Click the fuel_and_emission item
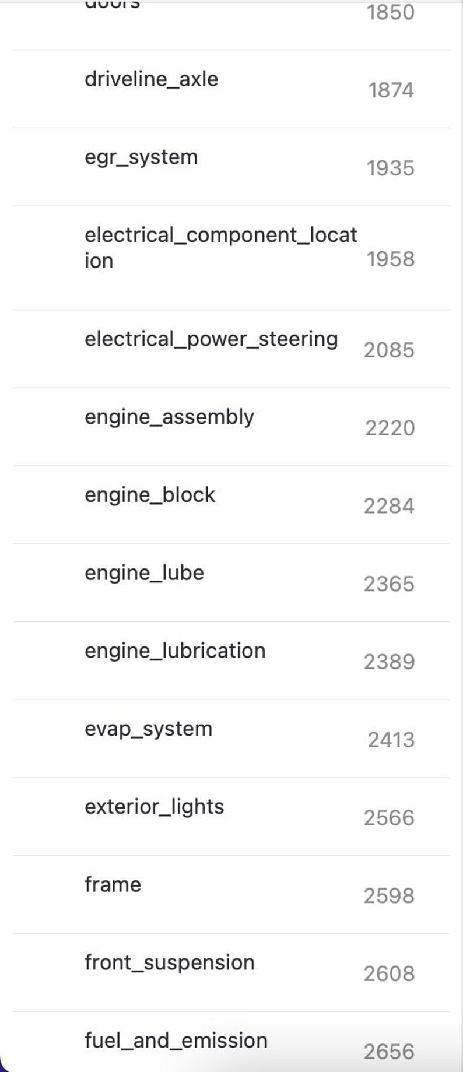463x1072 pixels. pyautogui.click(x=176, y=1041)
